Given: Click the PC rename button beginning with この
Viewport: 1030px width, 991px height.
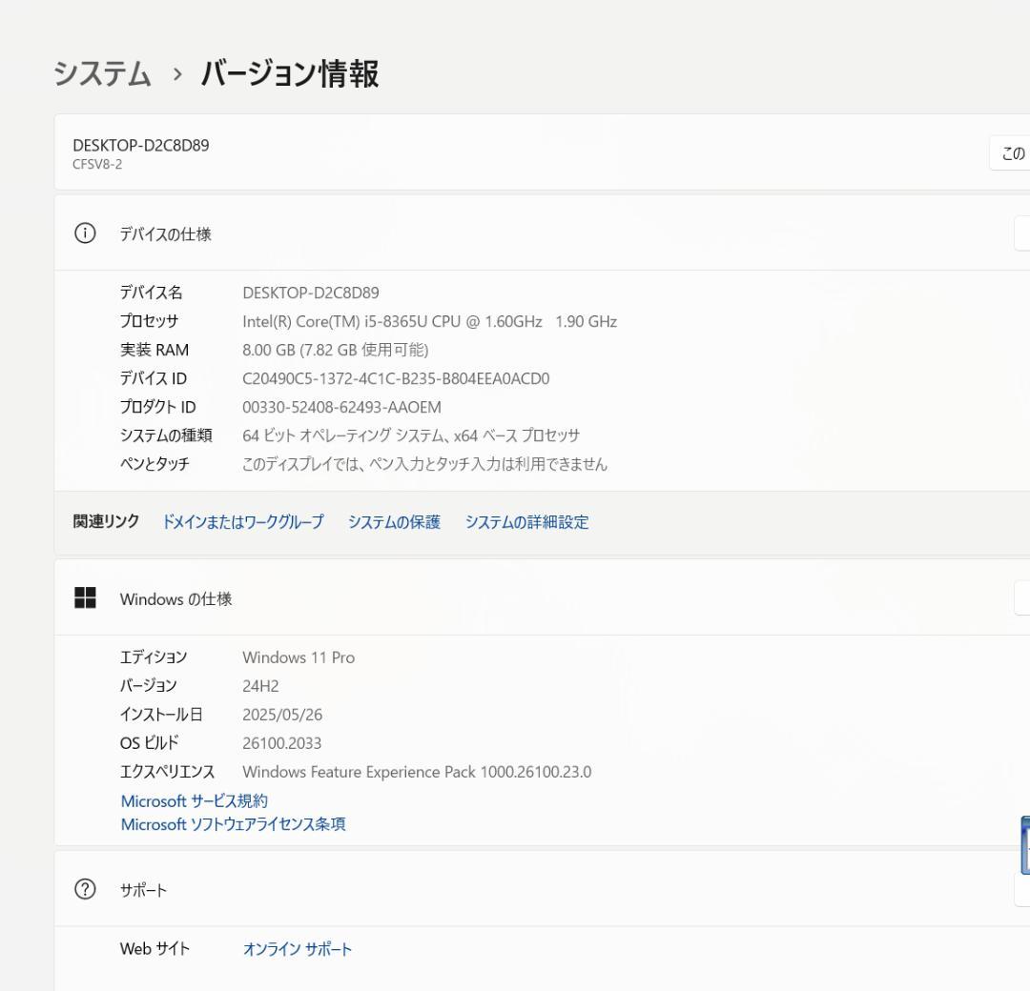Looking at the screenshot, I should click(1011, 153).
